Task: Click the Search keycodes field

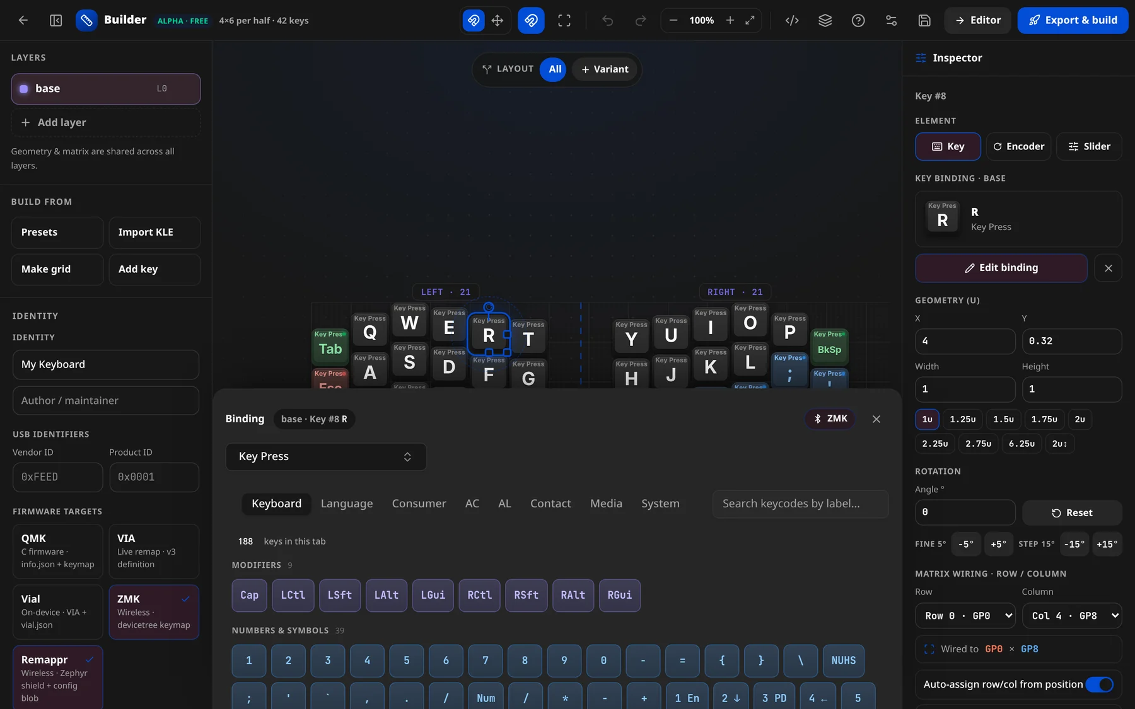Action: 800,504
